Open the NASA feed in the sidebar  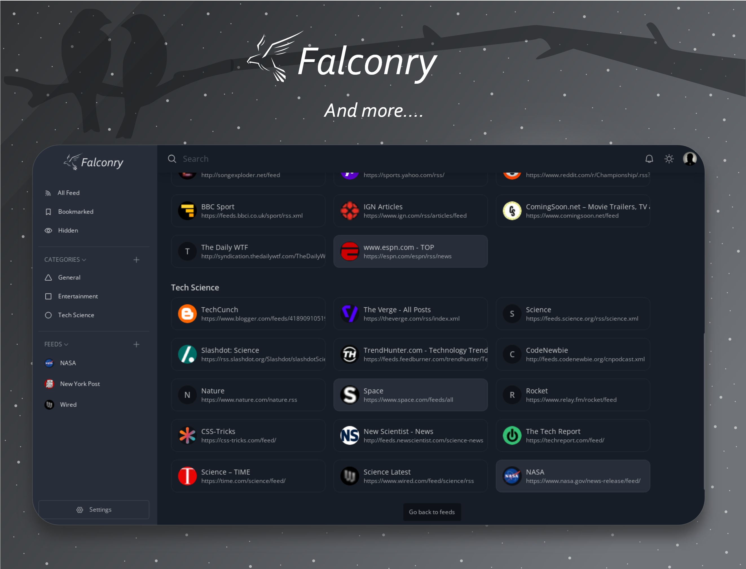[x=60, y=363]
